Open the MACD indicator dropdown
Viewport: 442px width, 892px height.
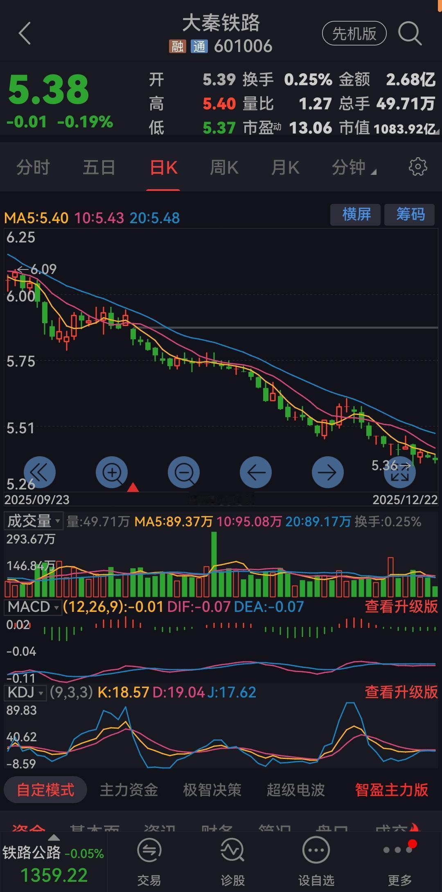click(x=33, y=607)
